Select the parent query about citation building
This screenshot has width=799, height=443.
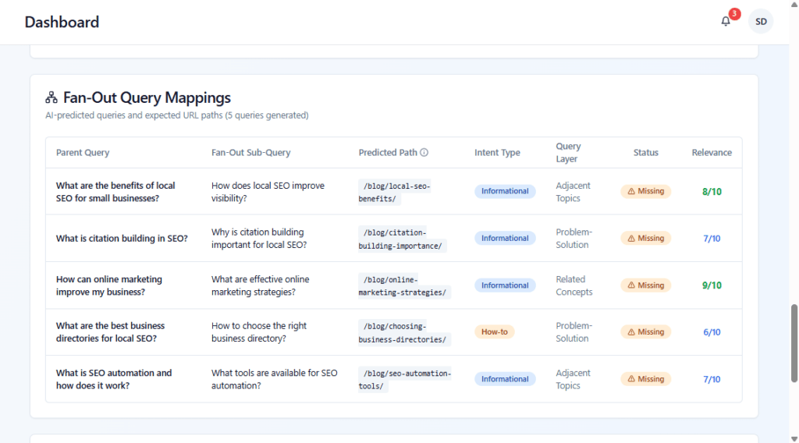[122, 239]
